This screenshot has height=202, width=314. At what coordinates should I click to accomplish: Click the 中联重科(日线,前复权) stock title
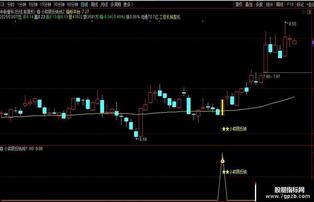(x=18, y=12)
